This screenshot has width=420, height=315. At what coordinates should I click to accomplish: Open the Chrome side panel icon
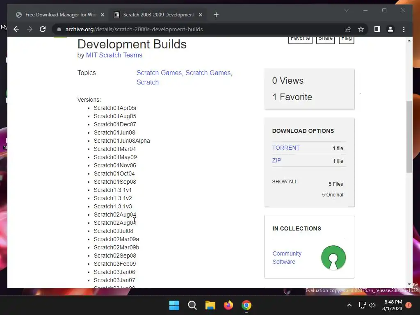pyautogui.click(x=377, y=29)
